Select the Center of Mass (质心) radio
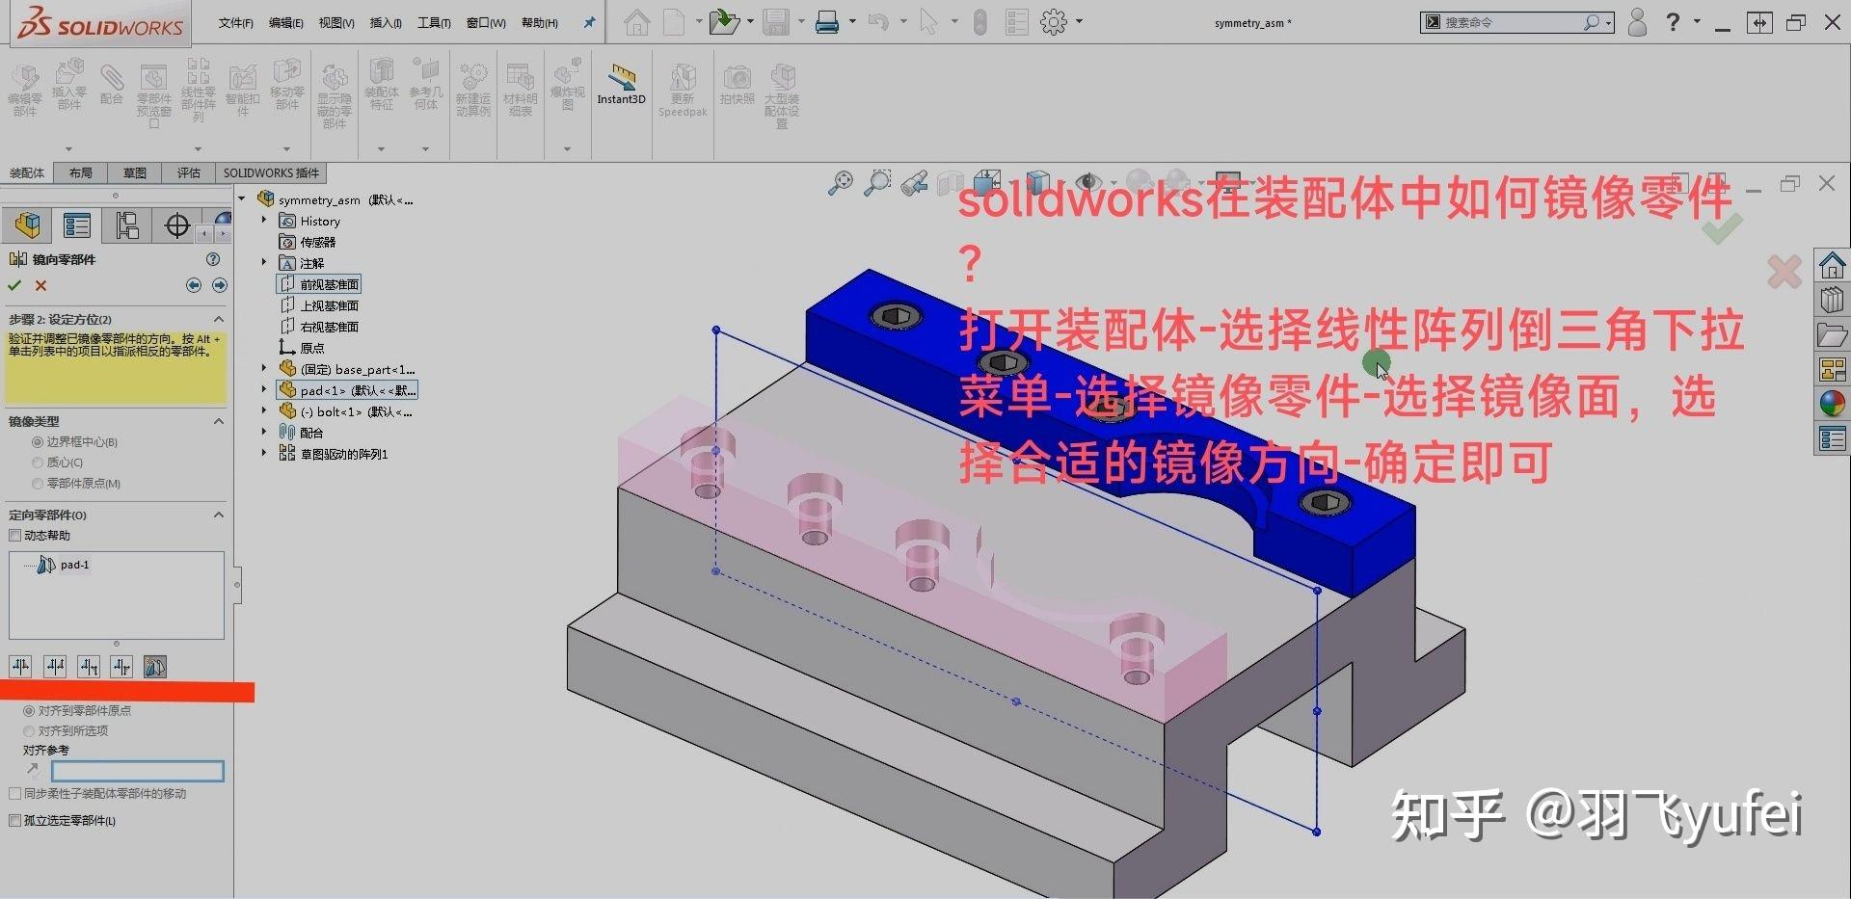 tap(38, 463)
